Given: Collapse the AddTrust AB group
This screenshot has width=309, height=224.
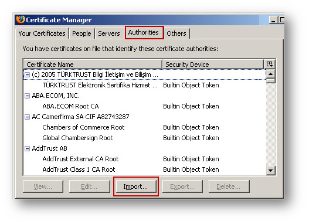Looking at the screenshot, I should (27, 148).
